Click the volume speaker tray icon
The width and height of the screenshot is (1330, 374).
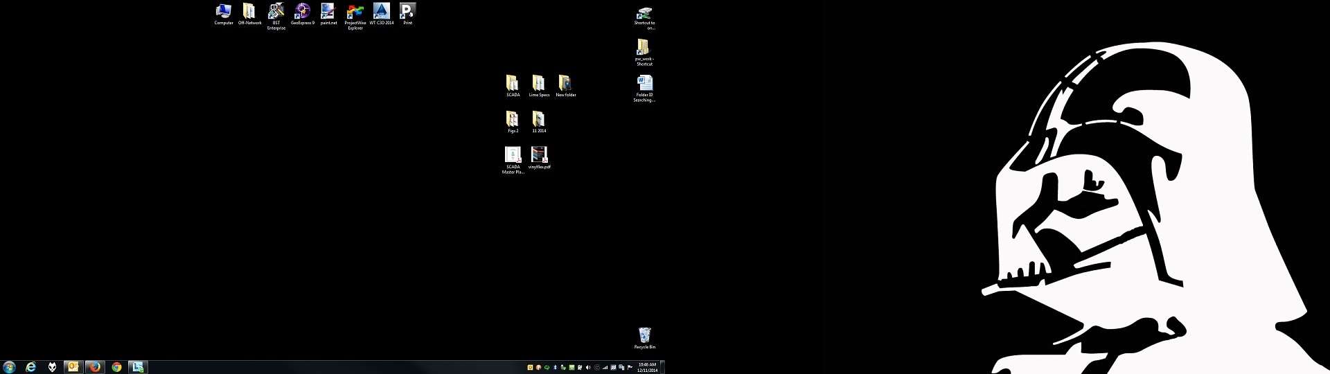tap(588, 368)
